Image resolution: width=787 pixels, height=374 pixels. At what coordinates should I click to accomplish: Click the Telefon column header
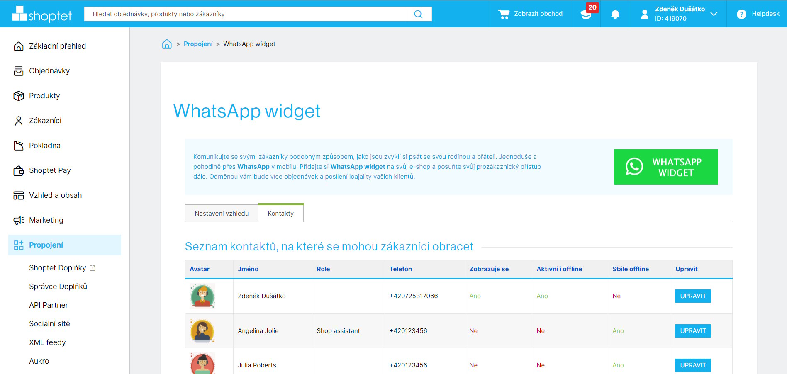pos(401,269)
